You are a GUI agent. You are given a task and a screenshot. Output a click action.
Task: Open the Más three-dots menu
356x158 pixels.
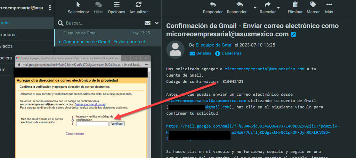(x=329, y=5)
